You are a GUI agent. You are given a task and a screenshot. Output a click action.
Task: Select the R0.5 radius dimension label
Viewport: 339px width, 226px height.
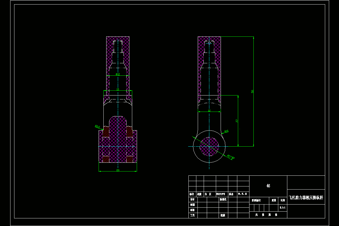point(98,127)
